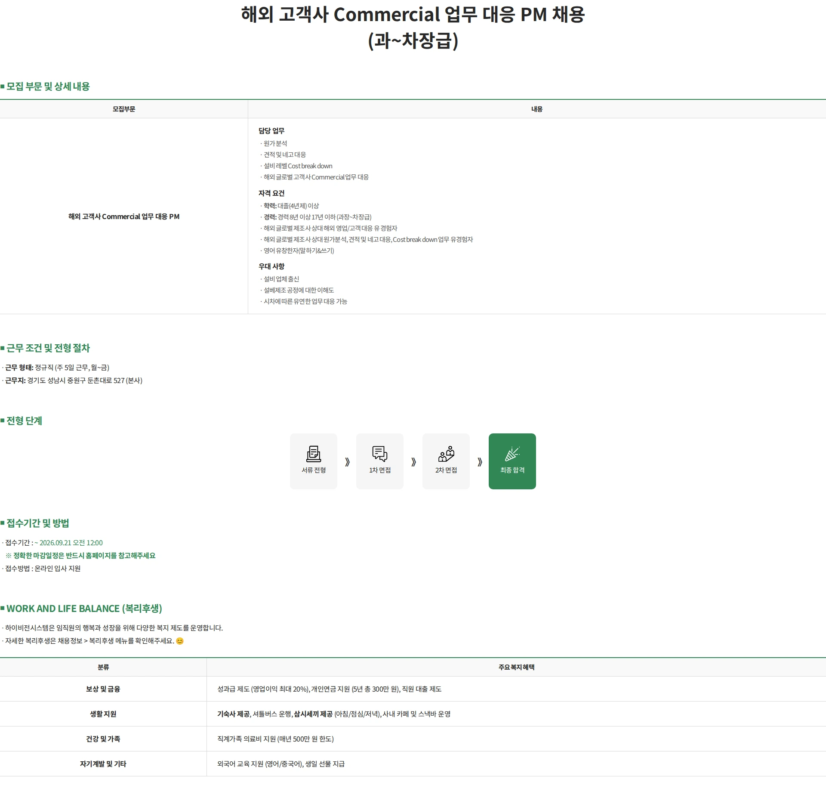This screenshot has width=826, height=785.
Task: Click the 근무 형태: 정규직 line
Action: tap(56, 368)
